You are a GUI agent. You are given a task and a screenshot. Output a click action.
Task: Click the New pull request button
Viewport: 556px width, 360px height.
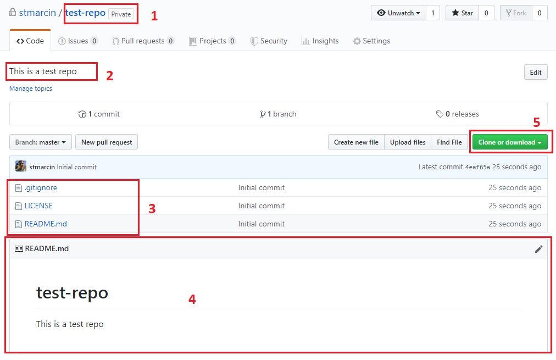coord(107,142)
